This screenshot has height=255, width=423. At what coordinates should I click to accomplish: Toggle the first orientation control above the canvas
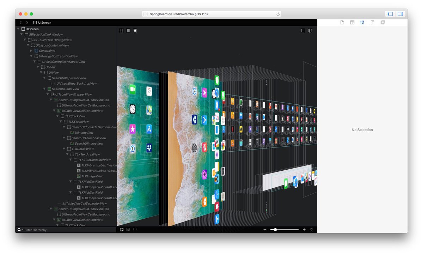click(302, 30)
